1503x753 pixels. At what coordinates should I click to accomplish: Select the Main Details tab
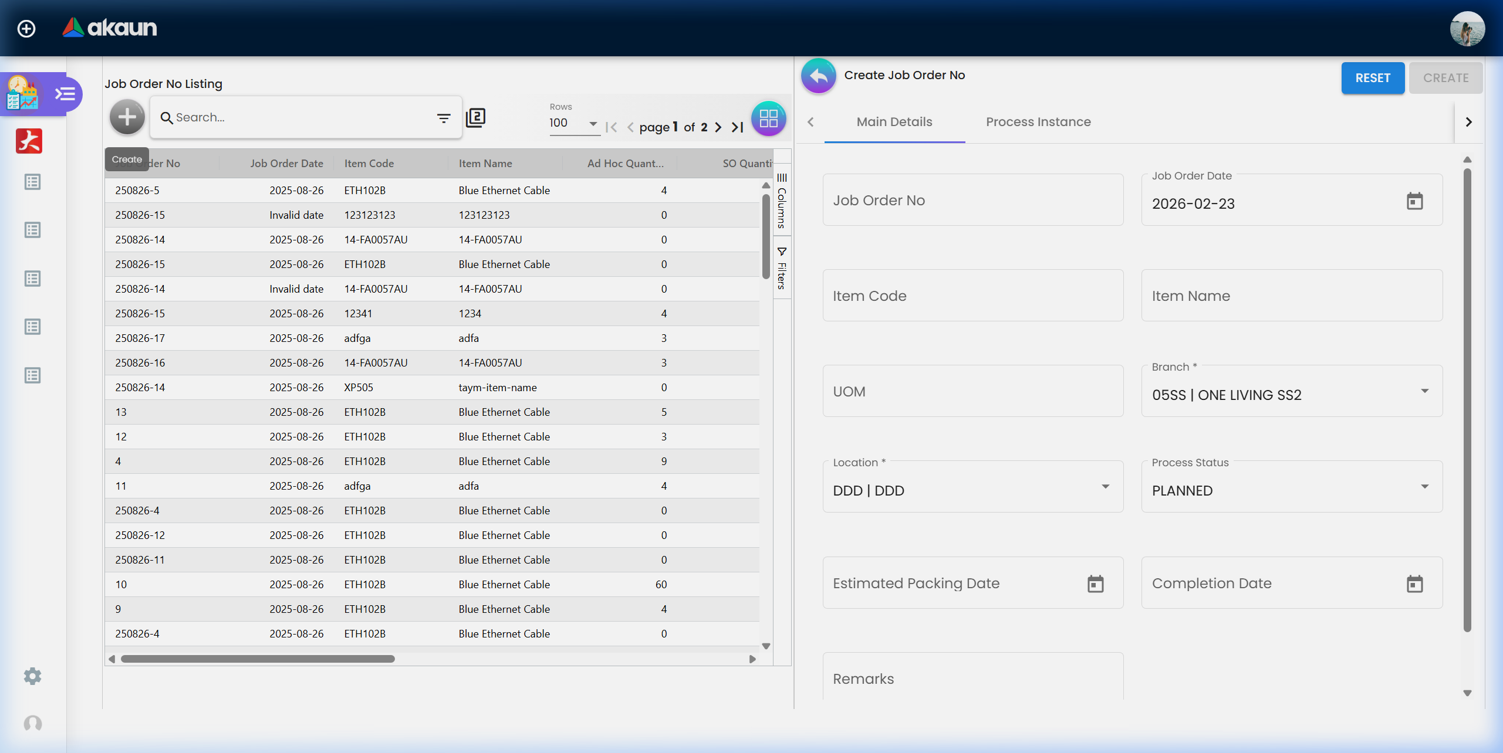click(894, 122)
